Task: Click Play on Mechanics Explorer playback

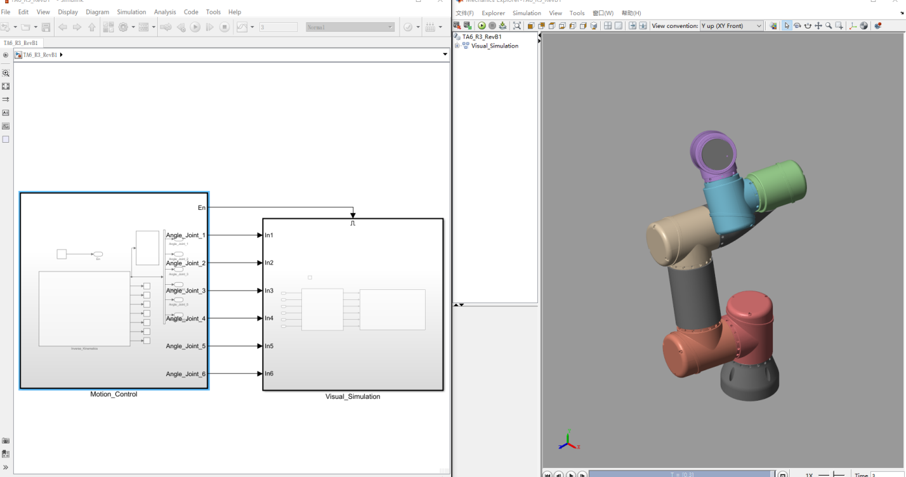Action: (x=570, y=474)
